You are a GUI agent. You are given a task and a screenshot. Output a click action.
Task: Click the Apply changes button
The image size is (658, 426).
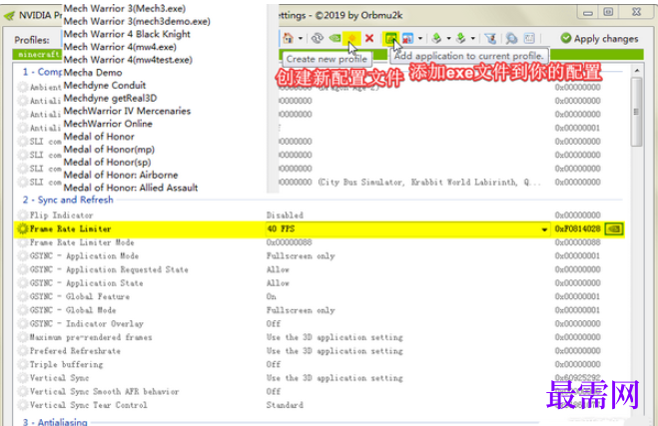pos(599,38)
